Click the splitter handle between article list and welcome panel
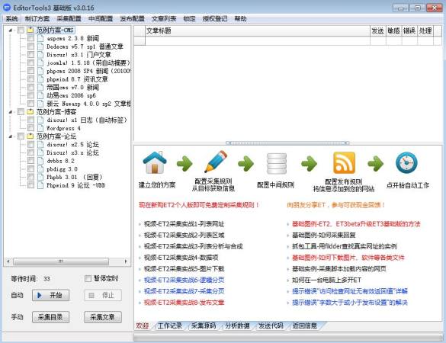Image resolution: width=446 pixels, height=343 pixels. pyautogui.click(x=287, y=143)
